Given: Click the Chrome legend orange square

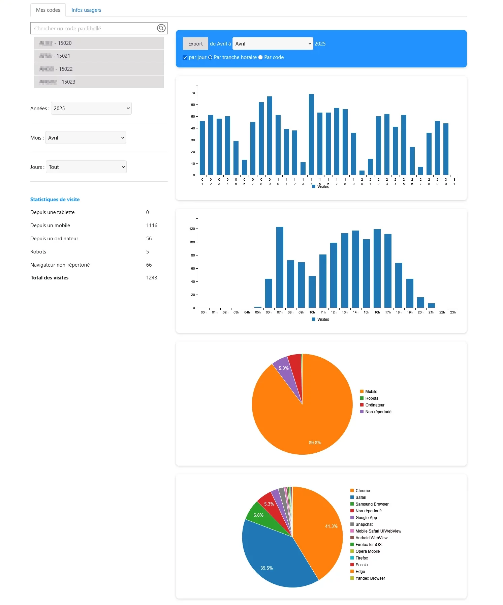Looking at the screenshot, I should (352, 490).
